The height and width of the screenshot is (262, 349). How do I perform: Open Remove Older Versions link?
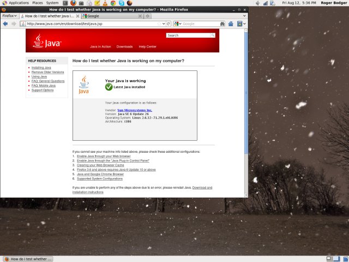pos(47,72)
